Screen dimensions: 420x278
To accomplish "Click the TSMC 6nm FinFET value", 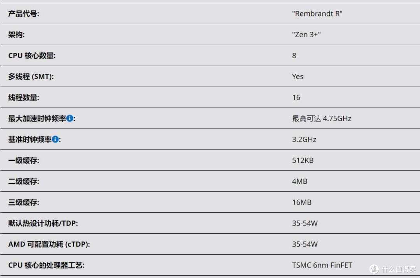I will point(322,265).
